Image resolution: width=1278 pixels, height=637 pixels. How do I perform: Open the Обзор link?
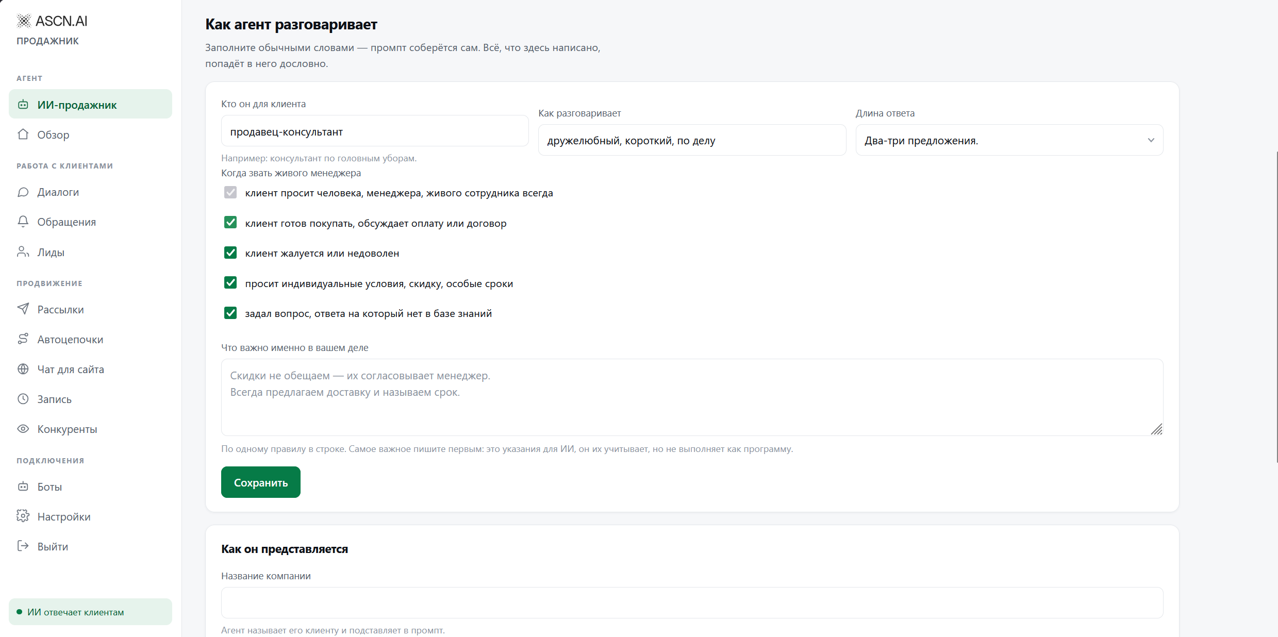pyautogui.click(x=90, y=135)
